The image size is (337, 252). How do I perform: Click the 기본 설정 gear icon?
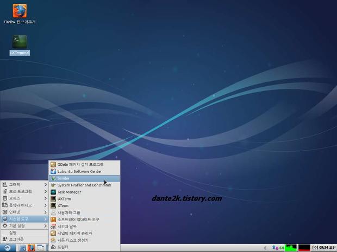tap(5, 226)
